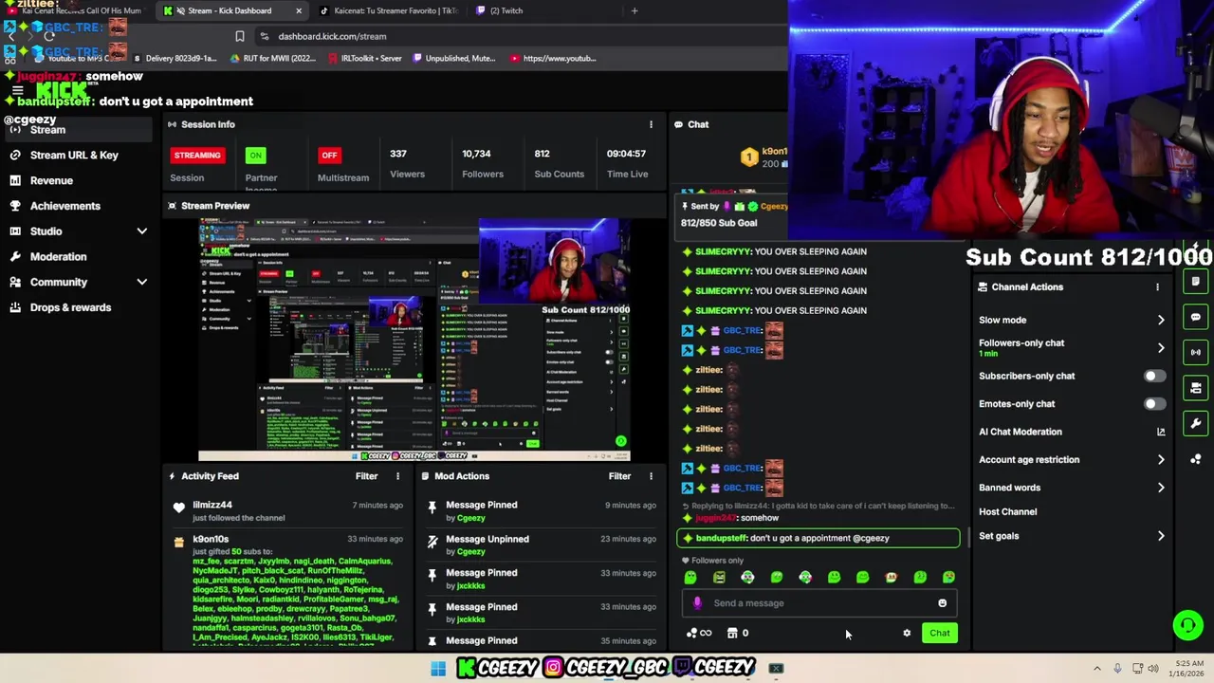Toggle Emotes-only chat switch
The height and width of the screenshot is (683, 1214).
coord(1154,404)
